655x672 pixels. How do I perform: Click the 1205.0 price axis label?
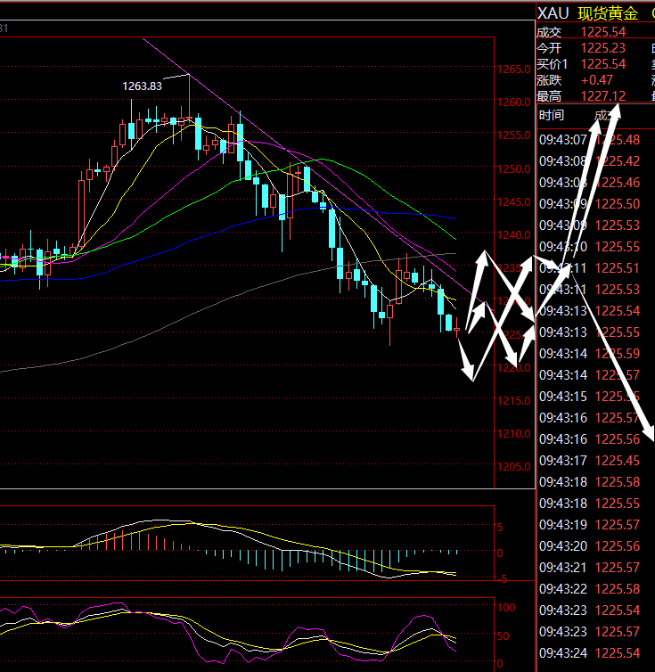coord(513,466)
